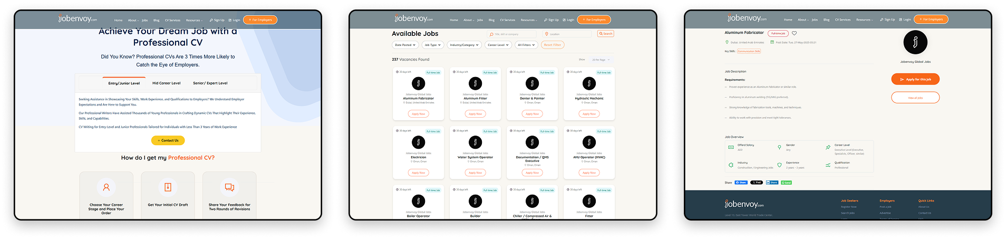The width and height of the screenshot is (1006, 239).
Task: Click the company logo on Aluminum Fabricator card
Action: pos(418,83)
